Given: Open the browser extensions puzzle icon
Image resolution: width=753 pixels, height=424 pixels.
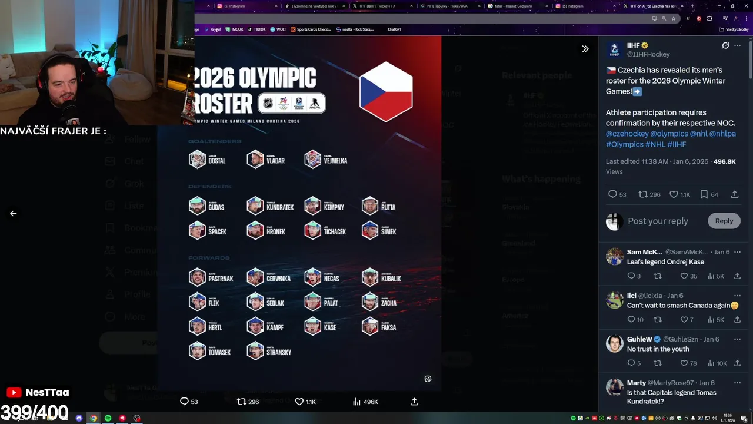Looking at the screenshot, I should [x=709, y=18].
